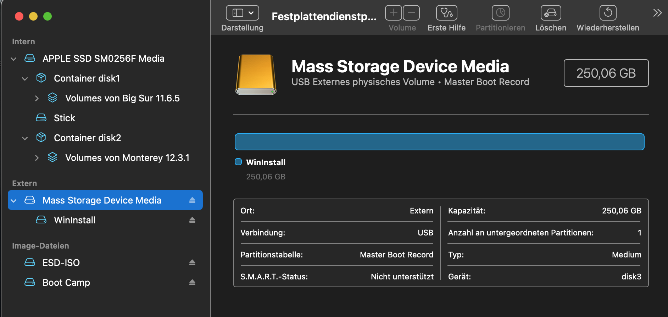This screenshot has width=668, height=317.
Task: Click the Wiederherstellen restore icon
Action: click(x=608, y=13)
